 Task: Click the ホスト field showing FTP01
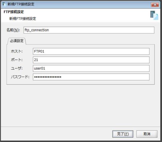[x=91, y=51]
